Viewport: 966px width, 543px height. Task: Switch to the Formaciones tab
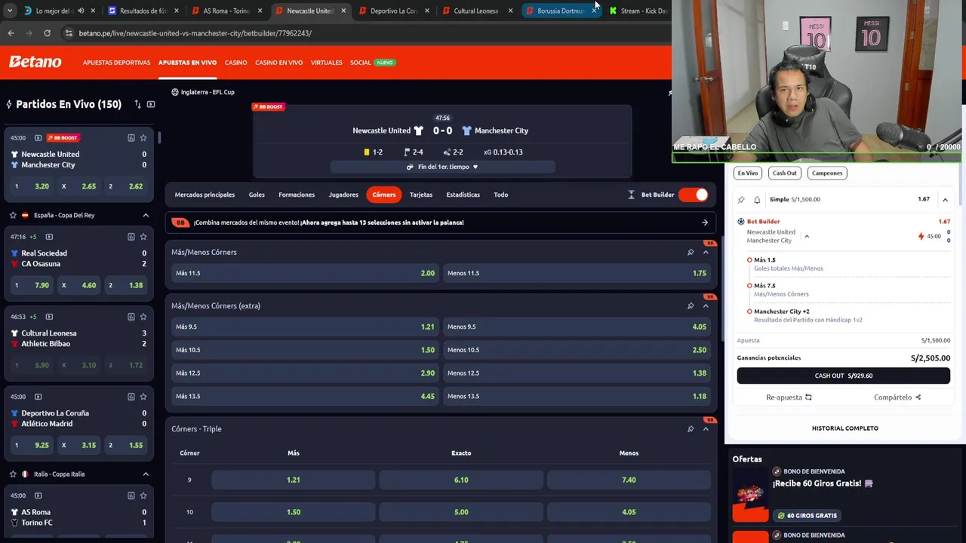pyautogui.click(x=297, y=195)
